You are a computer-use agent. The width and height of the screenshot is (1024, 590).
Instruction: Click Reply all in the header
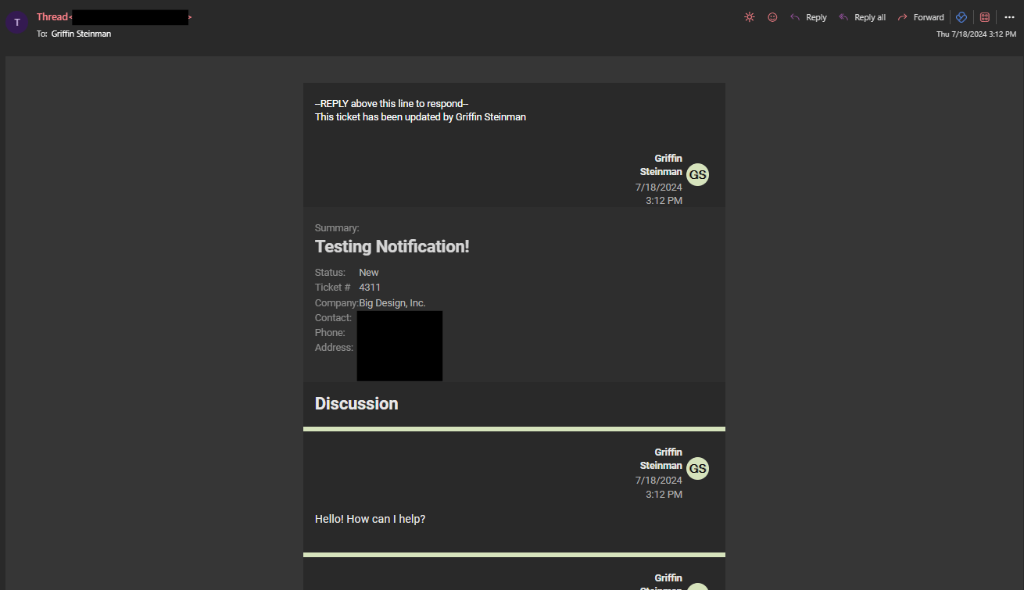(x=862, y=17)
